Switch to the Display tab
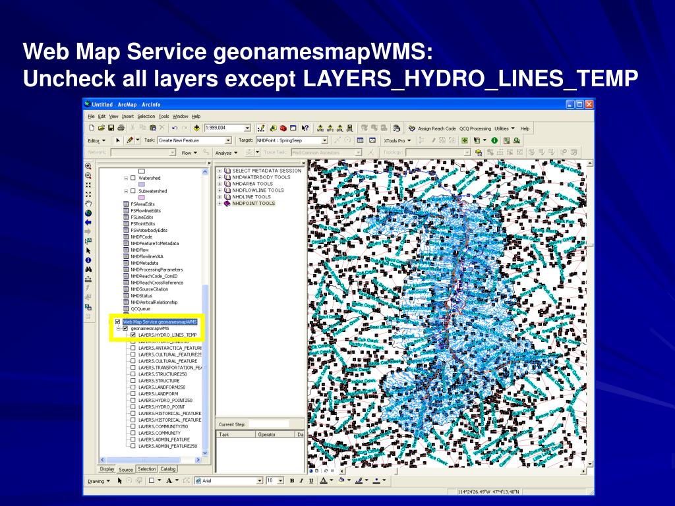The image size is (675, 506). [x=107, y=469]
